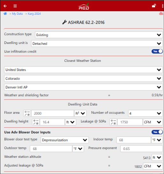Click the 1802 adjusted leakage value
This screenshot has width=164, height=174.
(138, 166)
